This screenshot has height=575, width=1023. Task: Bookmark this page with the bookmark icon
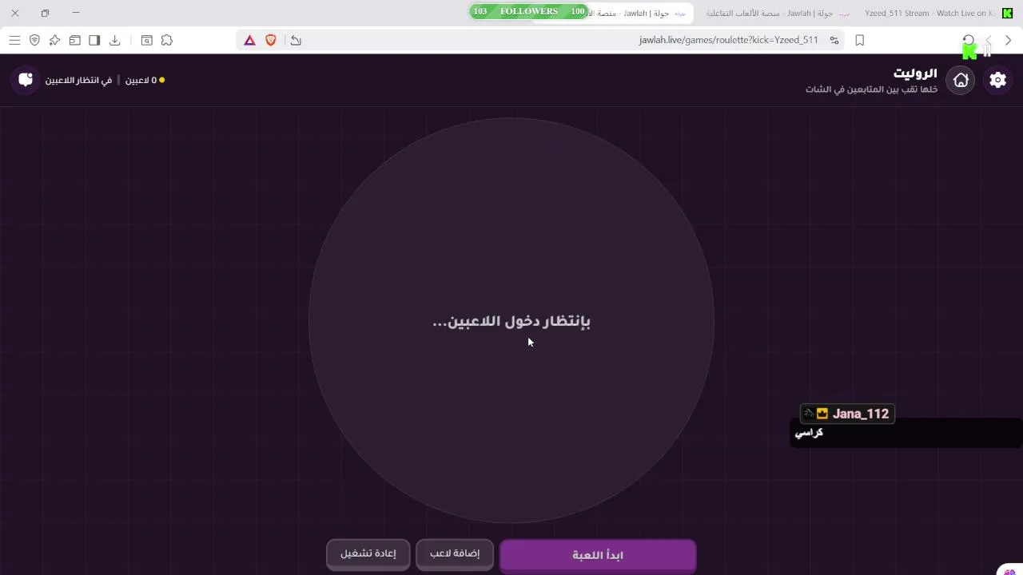860,40
